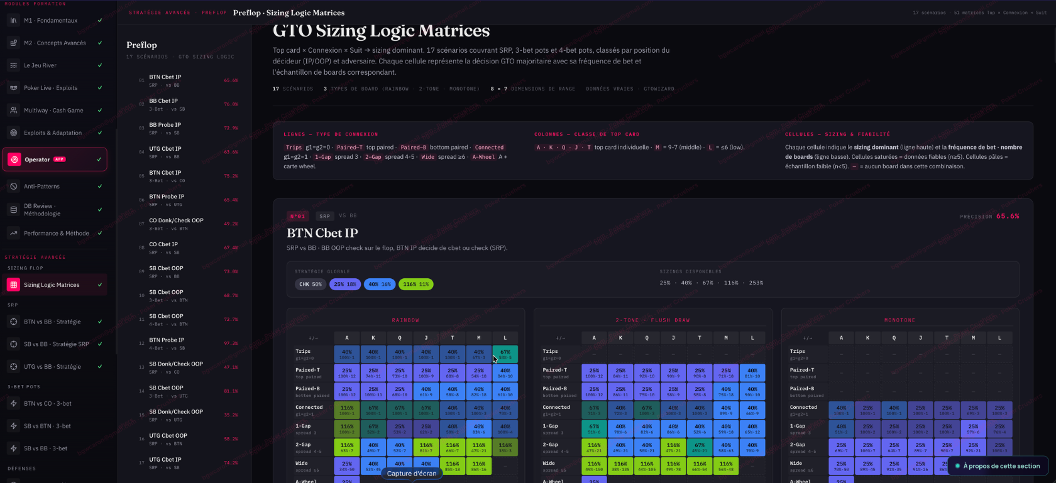Click the lightning icon for SB vs BB 3-bet
Viewport: 1056px width, 483px height.
14,448
